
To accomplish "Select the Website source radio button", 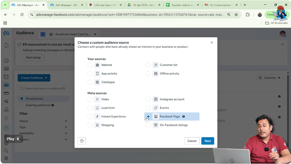I will click(x=90, y=65).
